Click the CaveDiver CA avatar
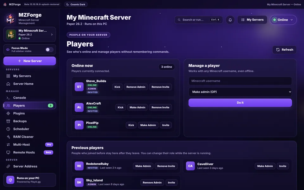The height and width of the screenshot is (190, 304). pos(190,166)
